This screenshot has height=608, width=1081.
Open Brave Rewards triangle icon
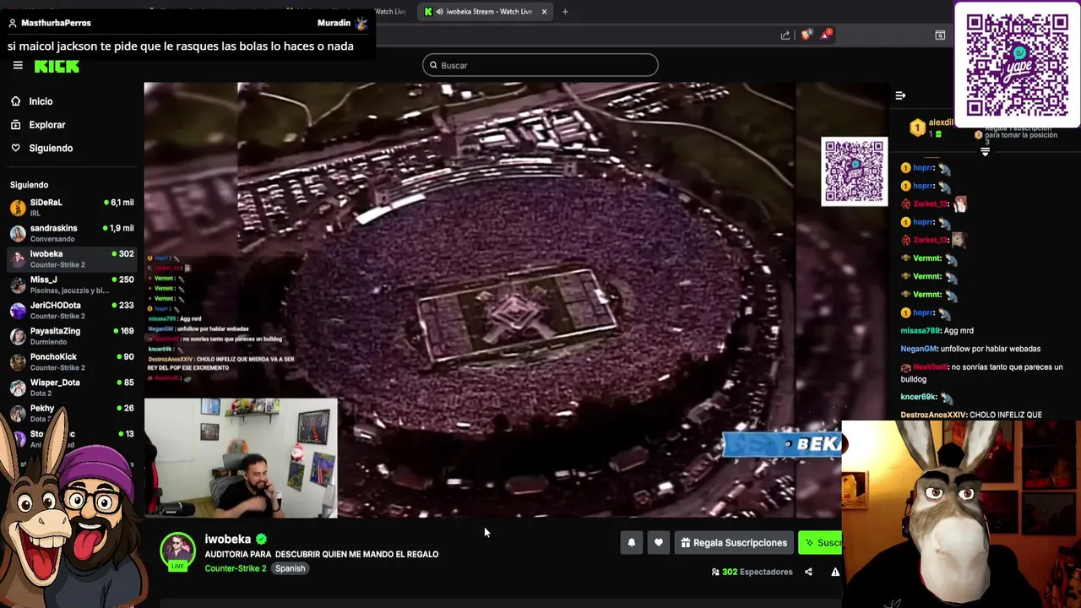tap(825, 35)
